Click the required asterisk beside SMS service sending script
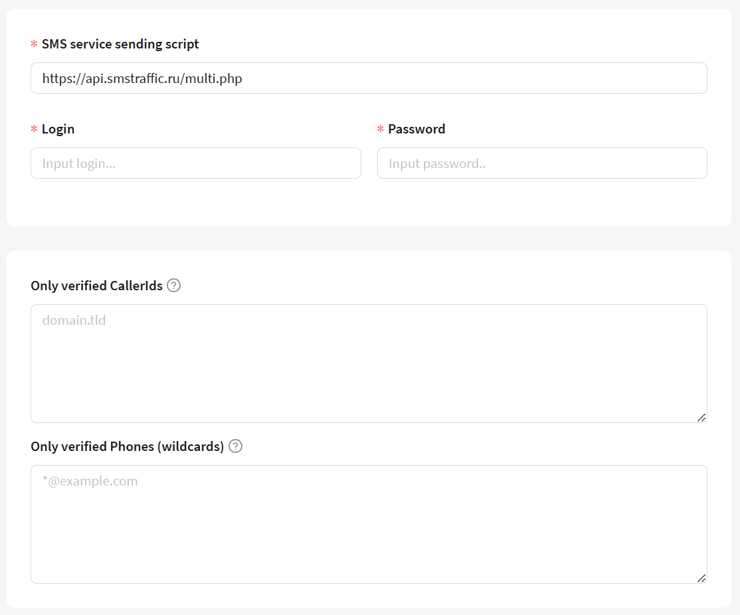The image size is (740, 615). click(34, 44)
